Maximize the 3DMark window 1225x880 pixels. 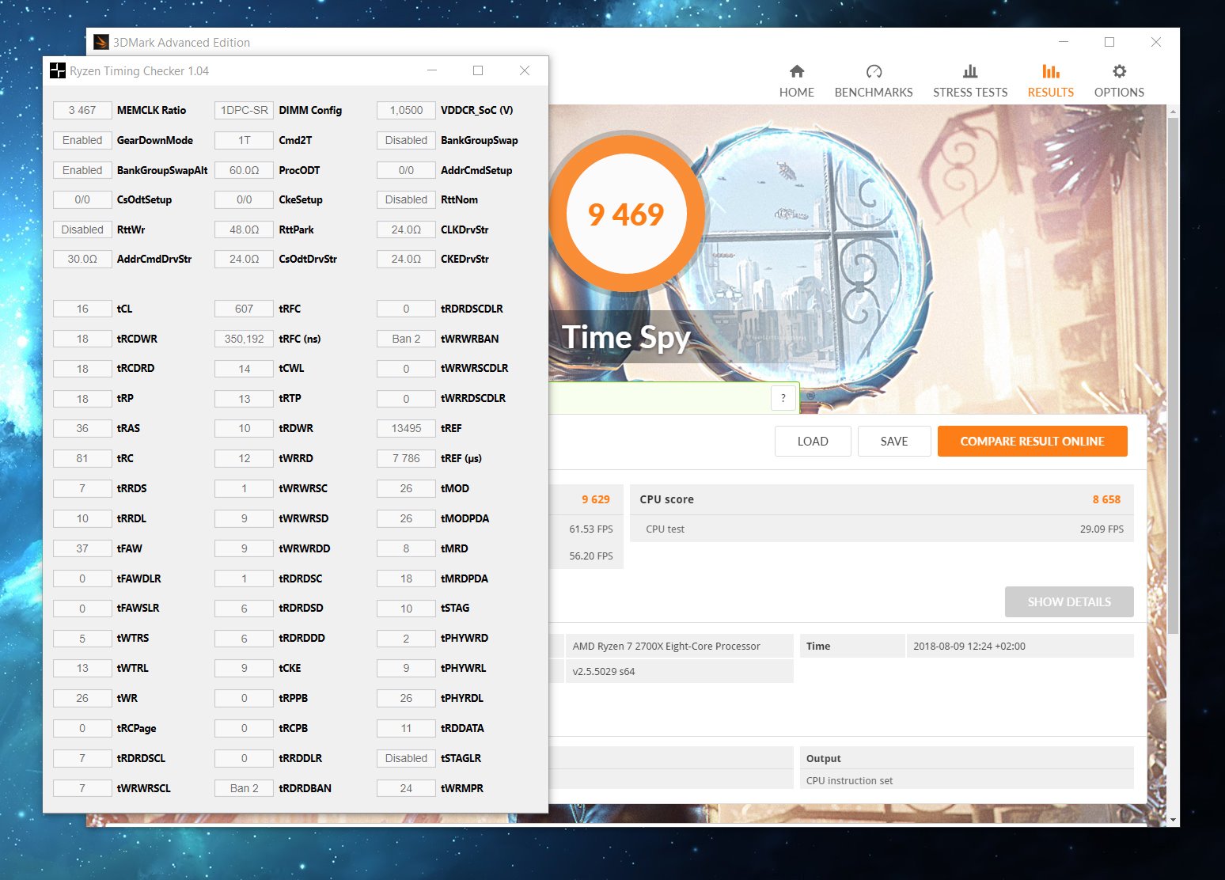[x=1109, y=42]
